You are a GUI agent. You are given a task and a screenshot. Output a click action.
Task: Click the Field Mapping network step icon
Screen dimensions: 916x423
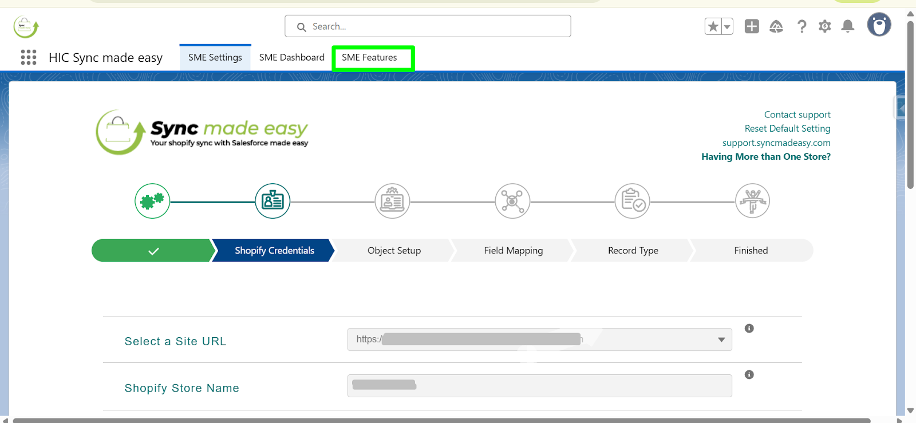point(512,201)
